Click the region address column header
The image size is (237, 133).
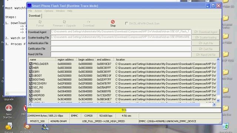click(x=66, y=59)
